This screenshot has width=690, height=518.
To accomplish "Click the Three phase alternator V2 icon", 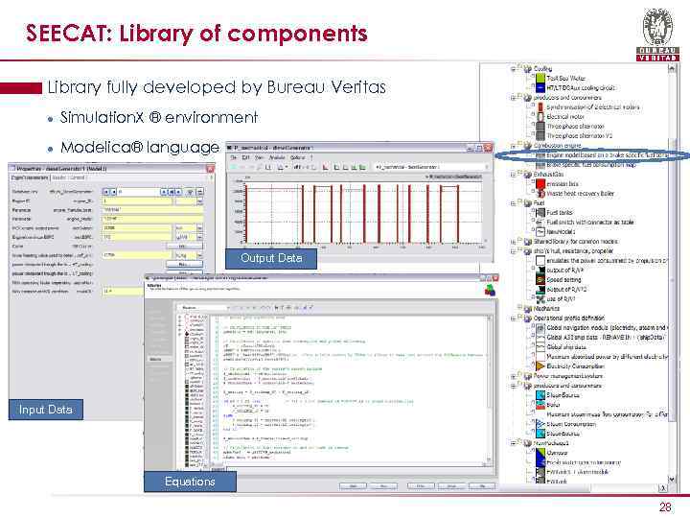I will [x=540, y=135].
